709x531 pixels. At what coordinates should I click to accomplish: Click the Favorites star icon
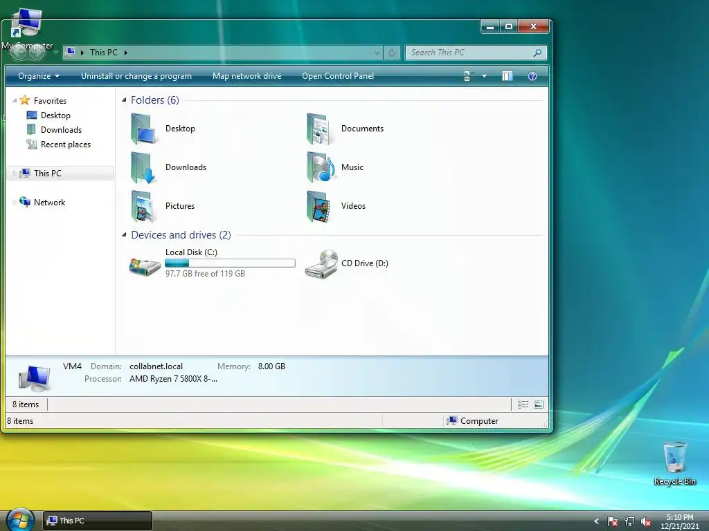pos(25,100)
